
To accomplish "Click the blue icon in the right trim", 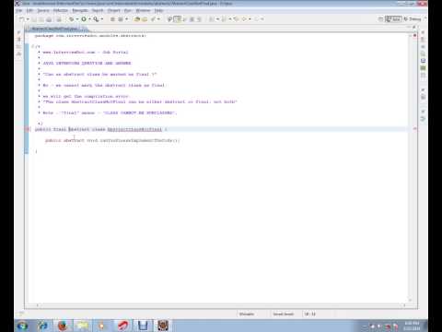I will [x=423, y=61].
